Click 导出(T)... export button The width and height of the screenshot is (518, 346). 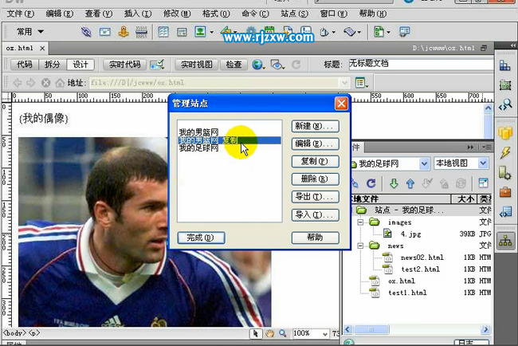pos(315,197)
